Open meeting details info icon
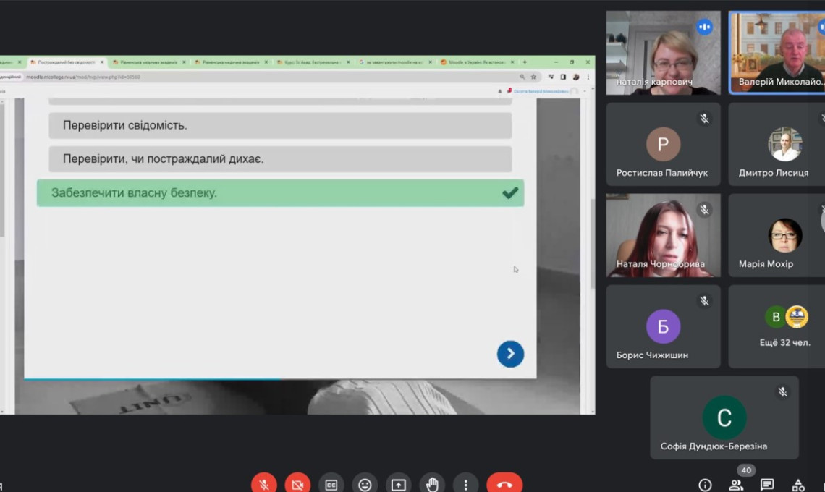The height and width of the screenshot is (492, 825). click(x=705, y=485)
